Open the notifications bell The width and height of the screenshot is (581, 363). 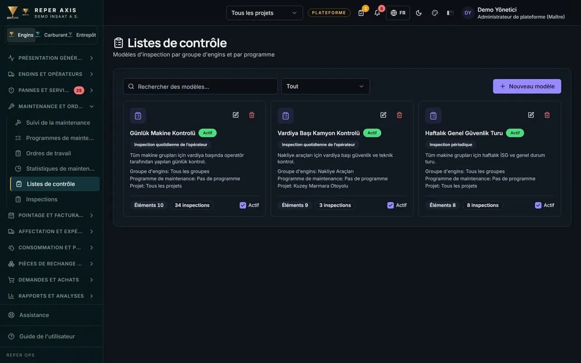[x=377, y=13]
